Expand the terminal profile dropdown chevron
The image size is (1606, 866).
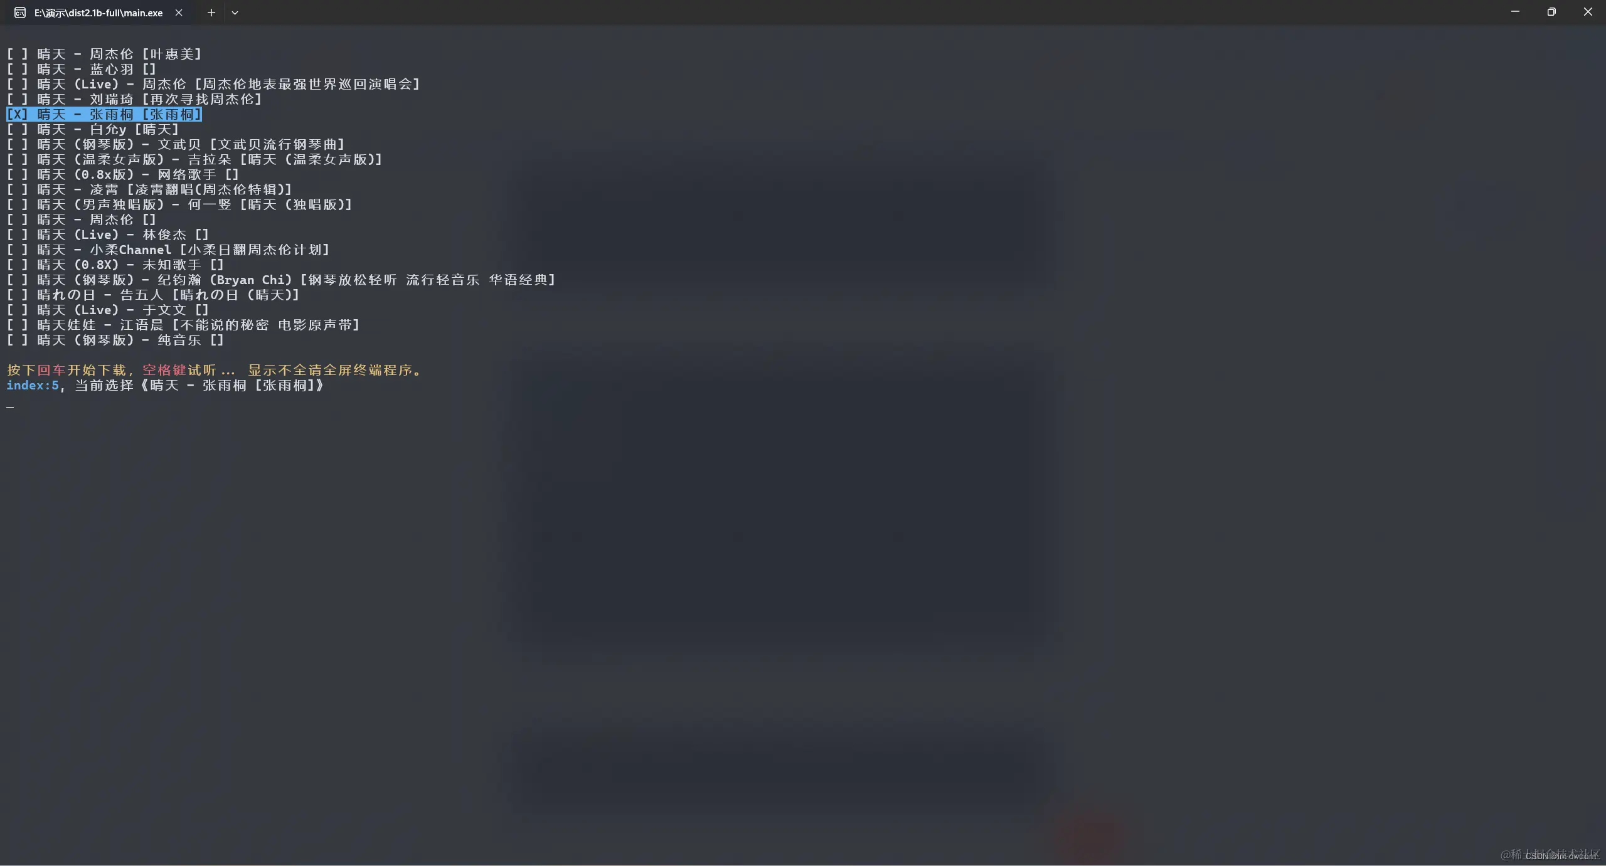(x=235, y=13)
